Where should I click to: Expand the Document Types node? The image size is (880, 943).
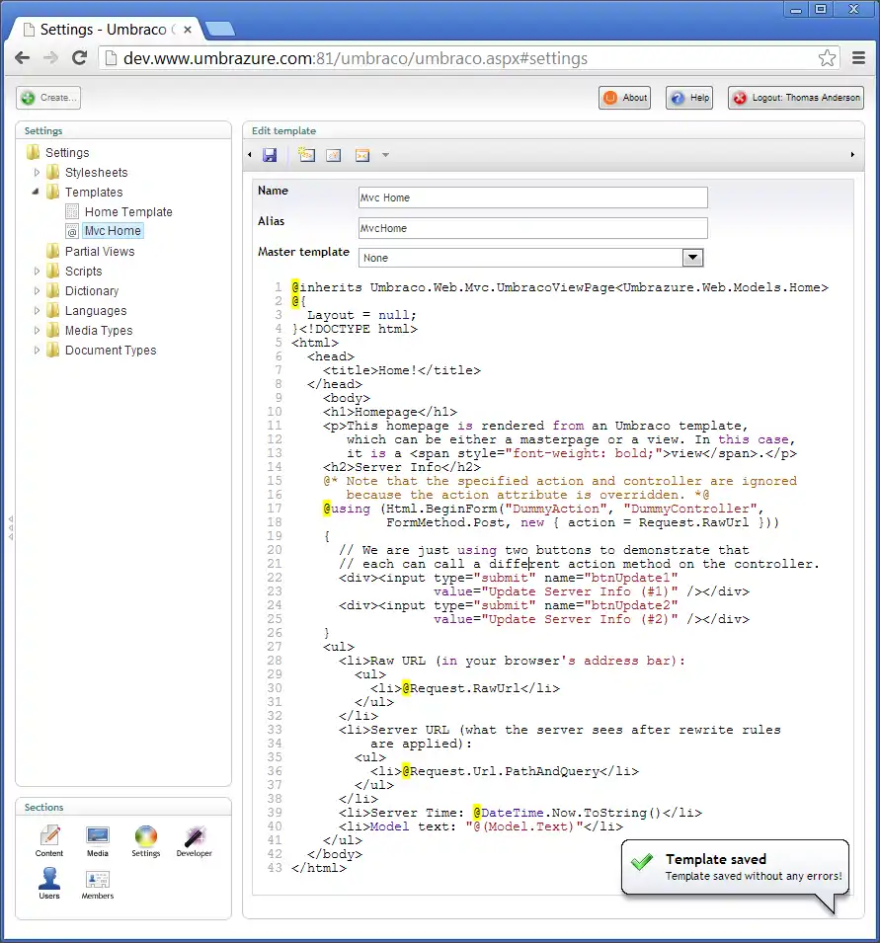click(x=37, y=350)
